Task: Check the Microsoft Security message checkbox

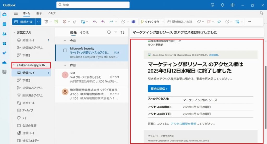Action: tap(65, 50)
